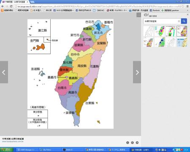Bookmark the page with the star icon
The height and width of the screenshot is (152, 190).
183,6
